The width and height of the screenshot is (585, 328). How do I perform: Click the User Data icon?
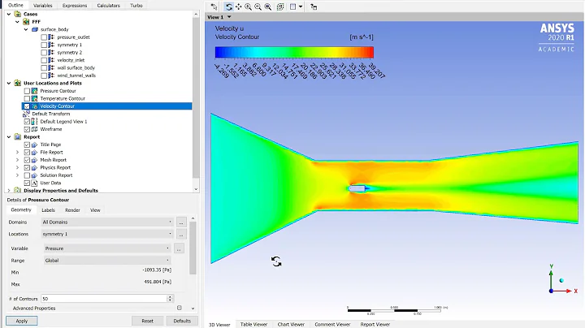pos(34,183)
